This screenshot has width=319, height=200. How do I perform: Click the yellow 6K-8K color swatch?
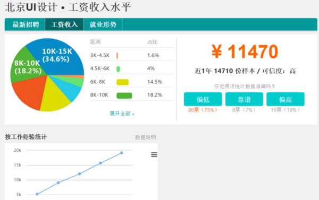click(x=122, y=82)
